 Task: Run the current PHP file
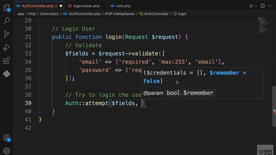point(251,6)
